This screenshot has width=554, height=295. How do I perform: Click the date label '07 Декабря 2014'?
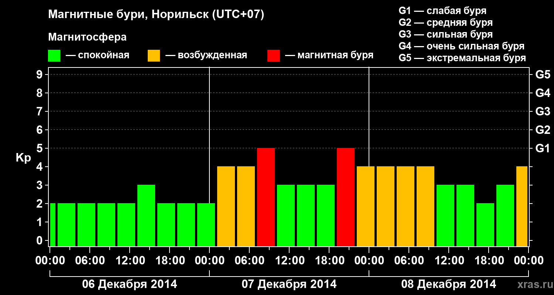(289, 284)
